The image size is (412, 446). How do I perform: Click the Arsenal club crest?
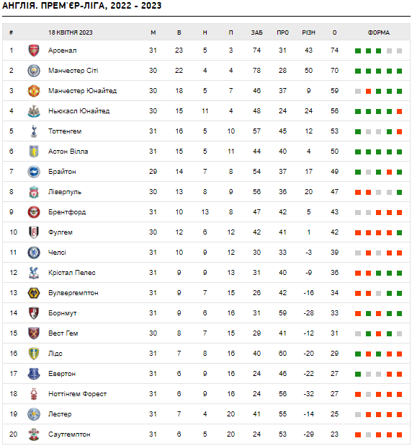tap(34, 51)
